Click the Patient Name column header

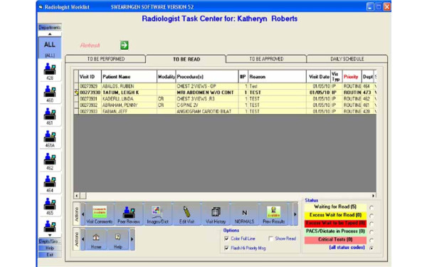129,77
